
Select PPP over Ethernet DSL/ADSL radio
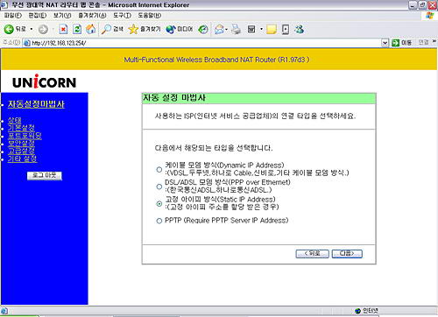pyautogui.click(x=159, y=187)
